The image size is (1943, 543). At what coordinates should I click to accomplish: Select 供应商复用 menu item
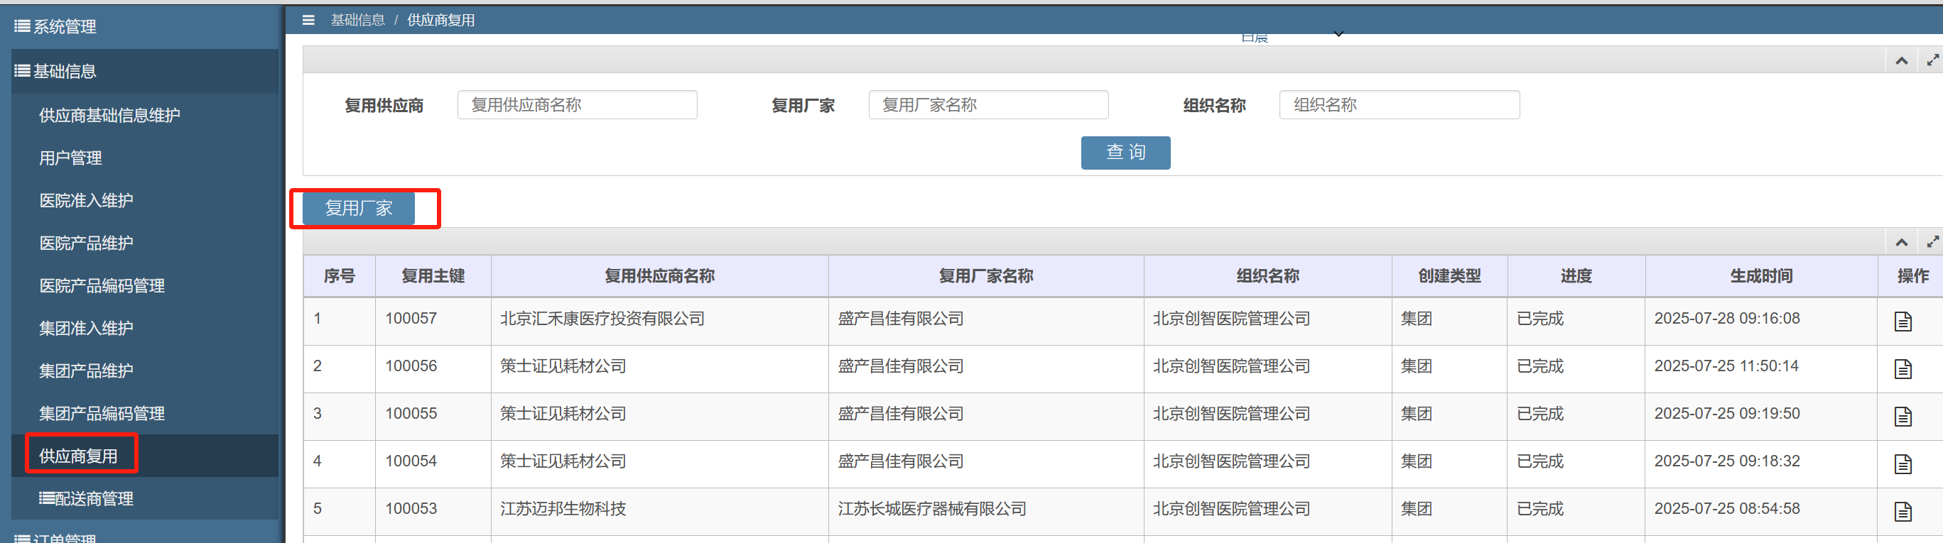tap(145, 456)
